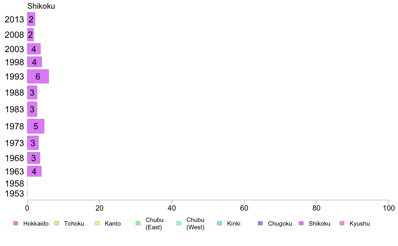Click the Shikoku chart title
Screen dimensions: 398x246
(41, 6)
